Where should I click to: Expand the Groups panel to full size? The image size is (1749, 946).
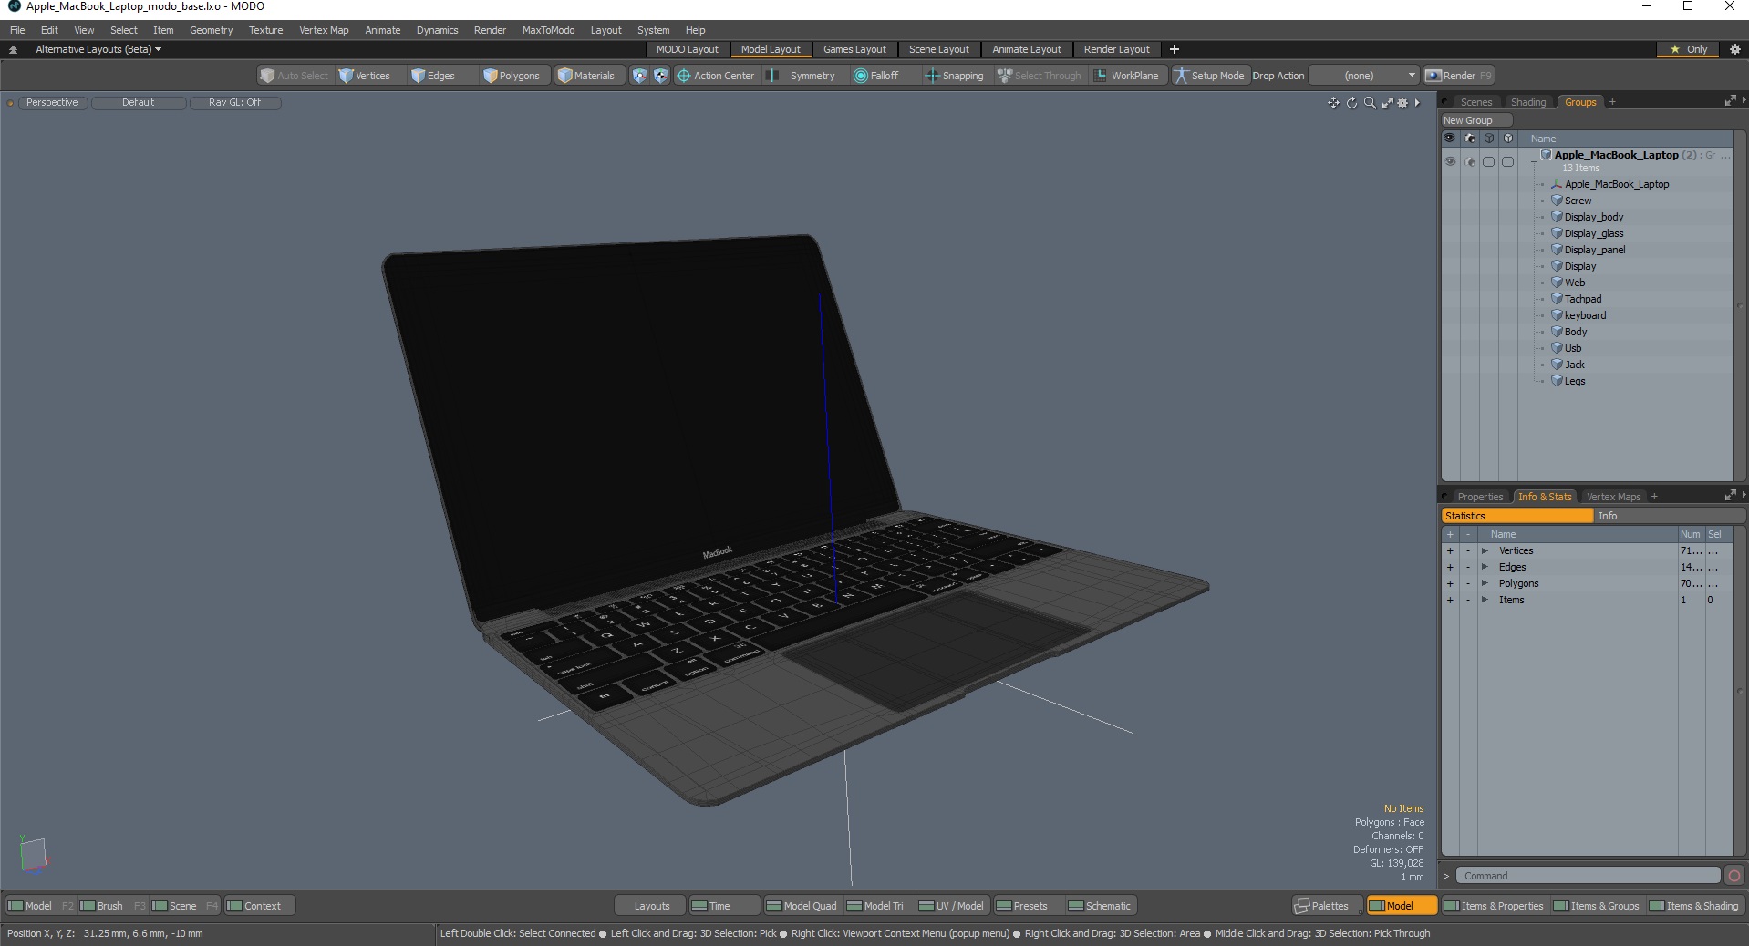pyautogui.click(x=1730, y=101)
